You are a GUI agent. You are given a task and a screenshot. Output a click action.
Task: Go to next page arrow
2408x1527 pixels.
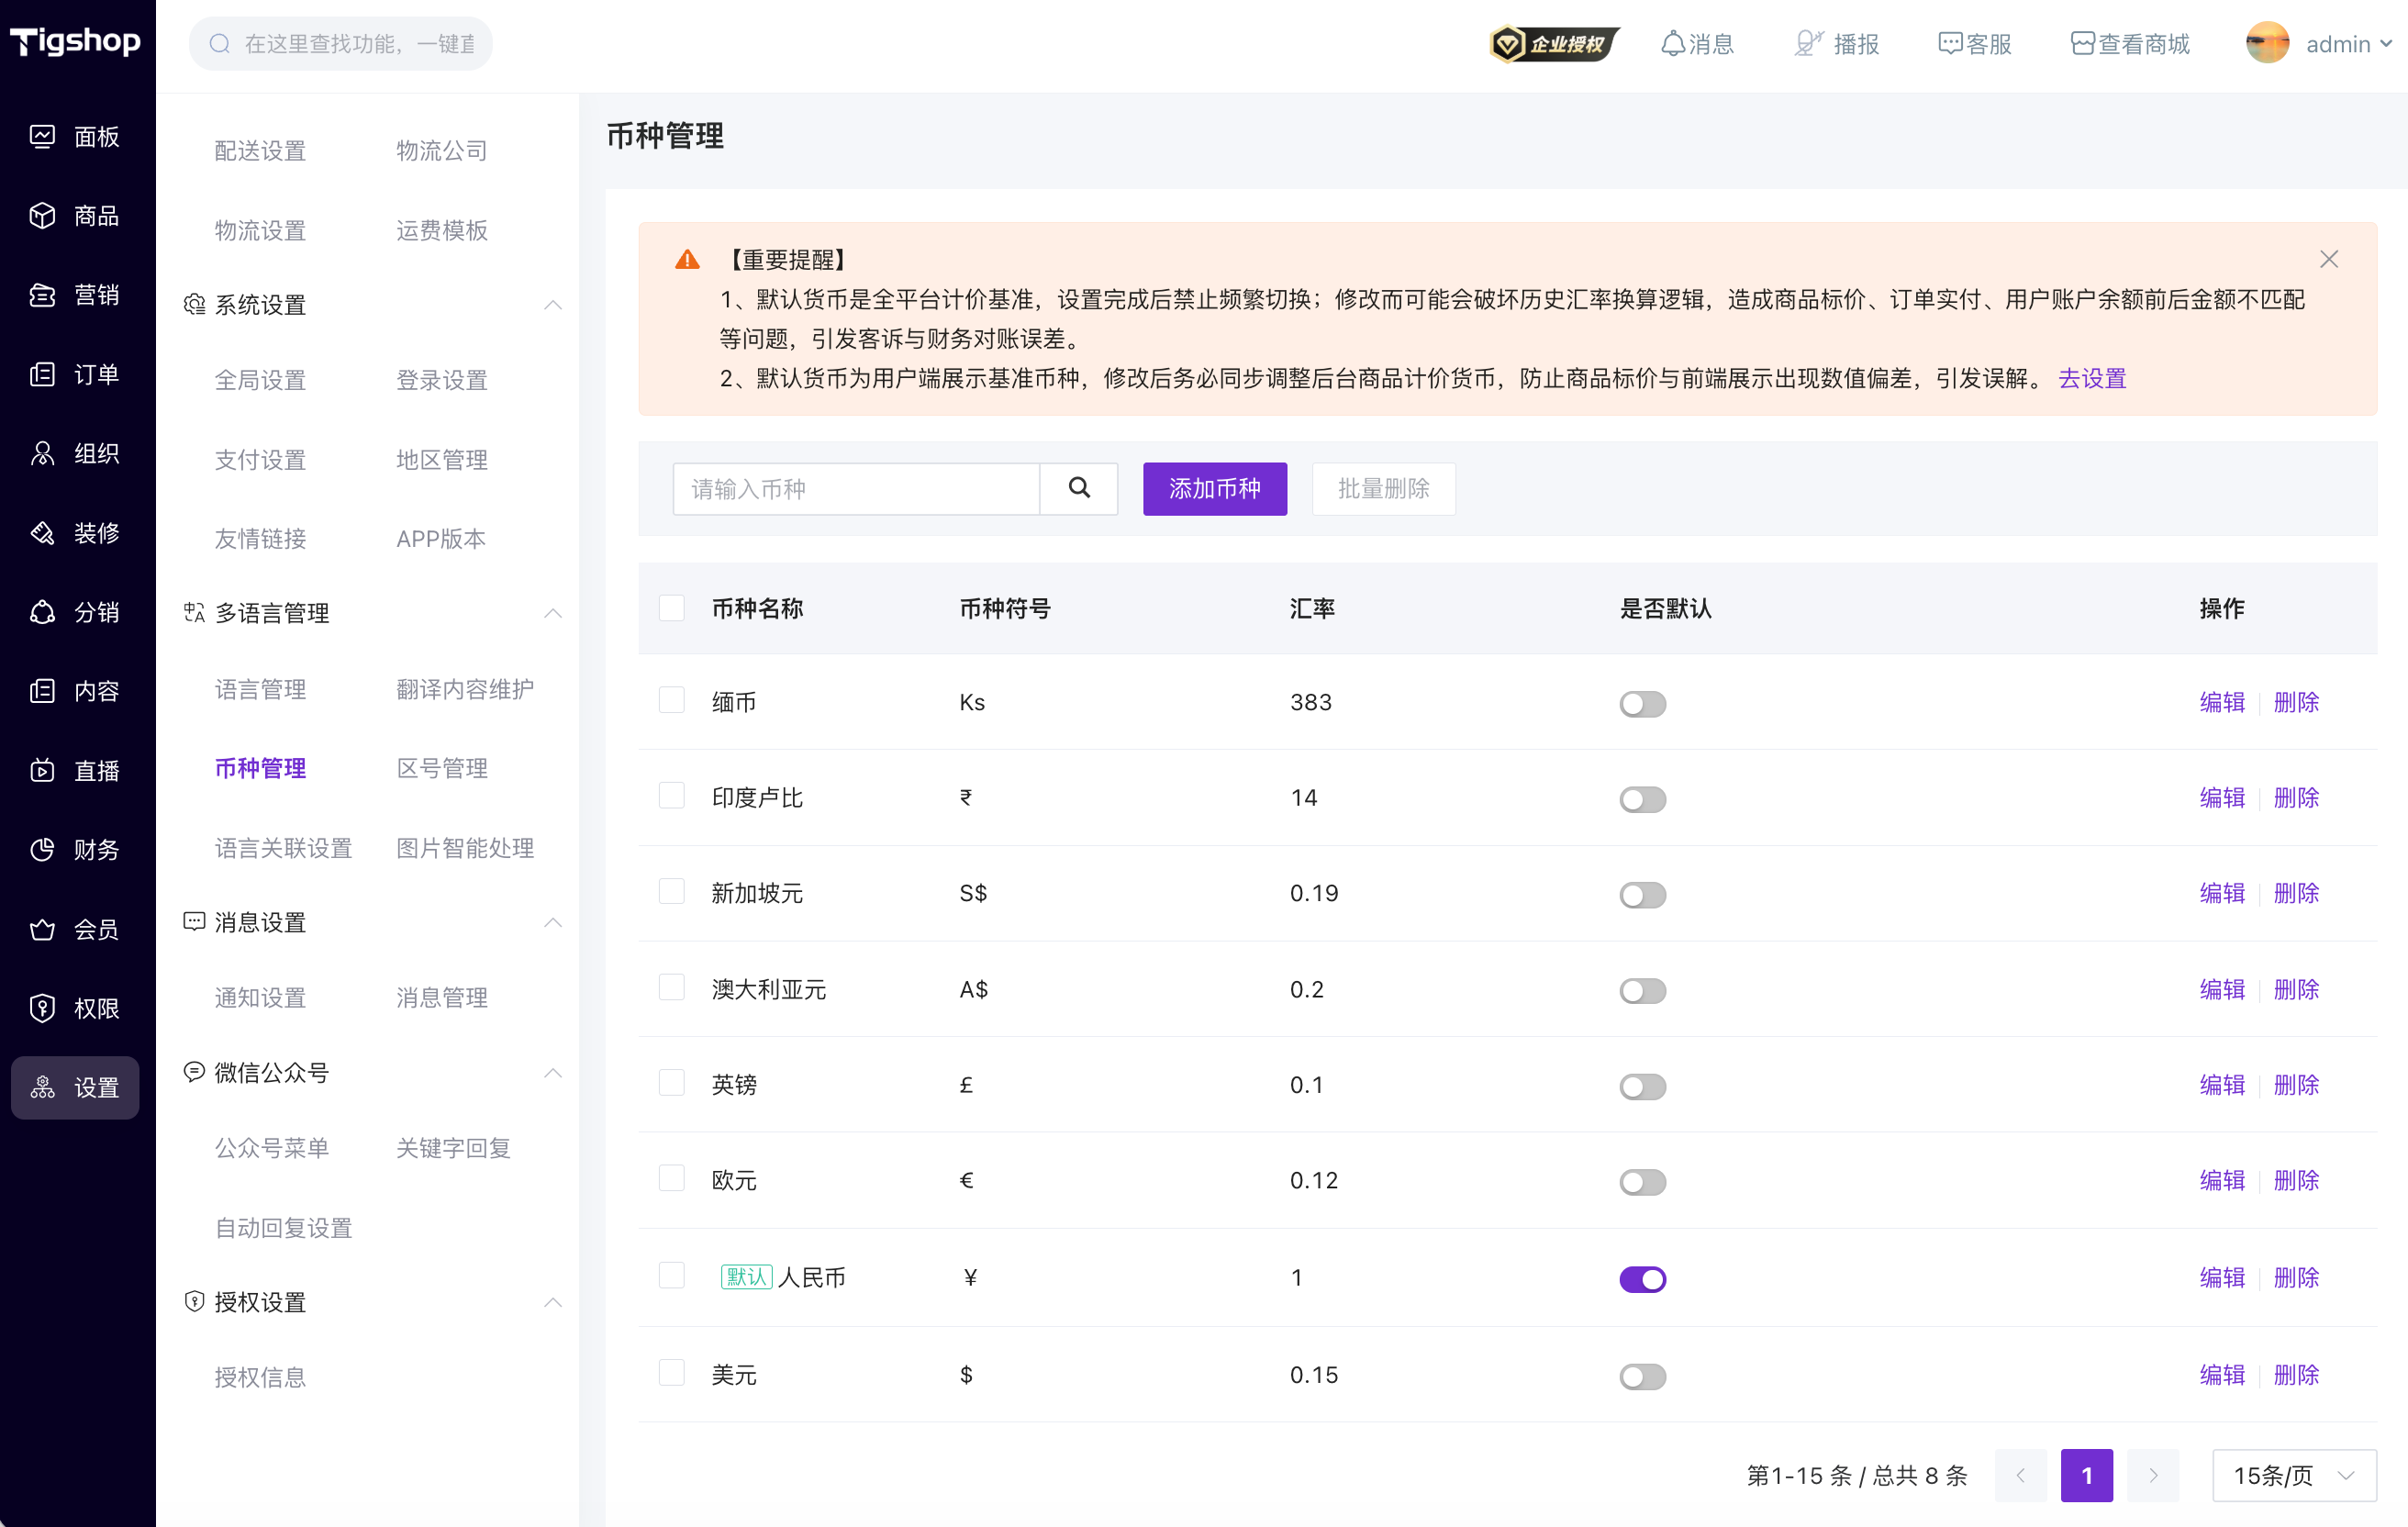pyautogui.click(x=2153, y=1476)
